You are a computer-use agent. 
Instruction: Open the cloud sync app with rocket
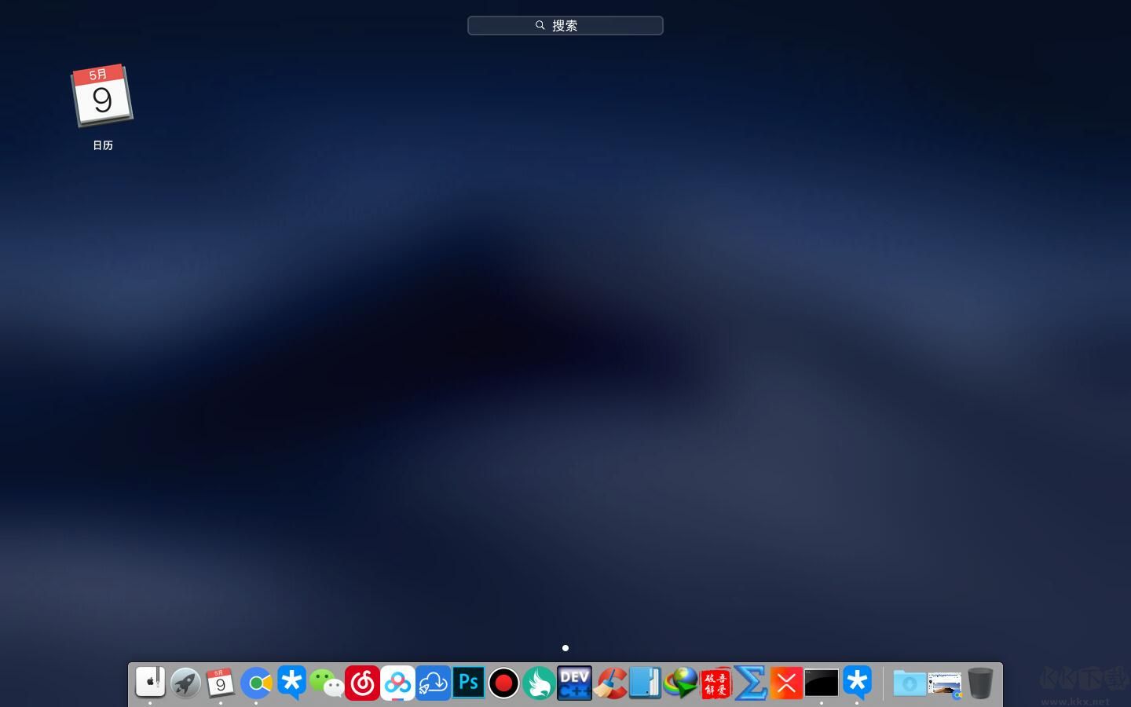tap(434, 683)
